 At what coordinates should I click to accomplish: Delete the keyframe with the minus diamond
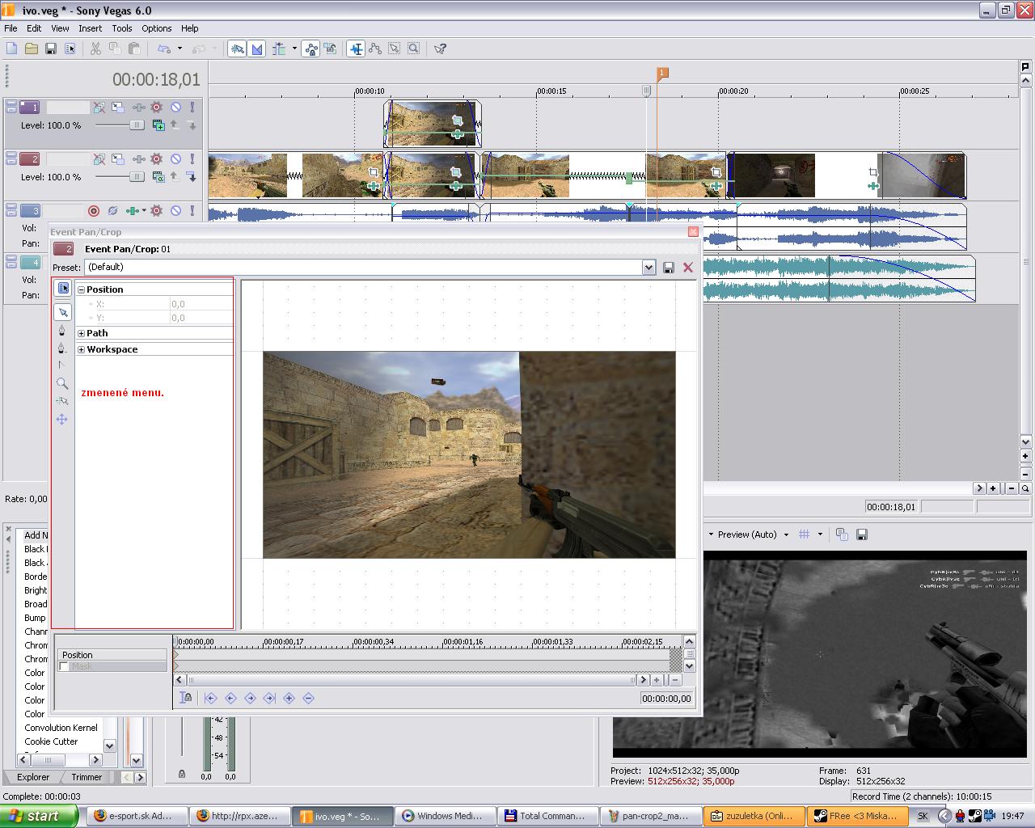coord(308,698)
